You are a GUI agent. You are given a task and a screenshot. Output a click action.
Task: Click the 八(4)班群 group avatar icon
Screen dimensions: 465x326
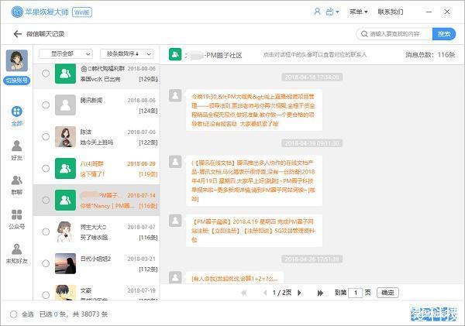(x=66, y=168)
